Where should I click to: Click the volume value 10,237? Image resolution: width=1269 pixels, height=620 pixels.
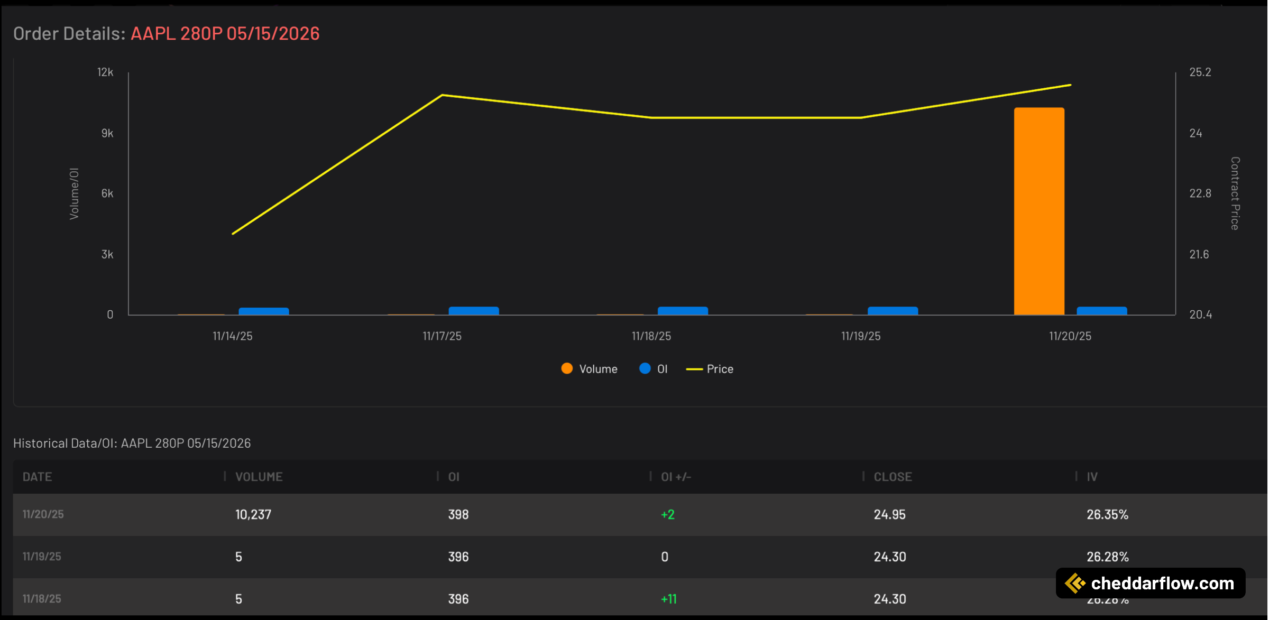[x=253, y=514]
